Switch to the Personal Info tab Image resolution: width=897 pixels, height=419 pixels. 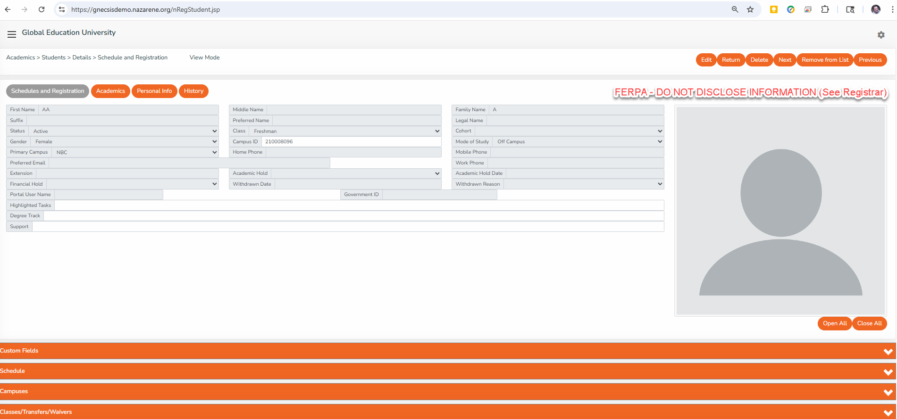[154, 91]
